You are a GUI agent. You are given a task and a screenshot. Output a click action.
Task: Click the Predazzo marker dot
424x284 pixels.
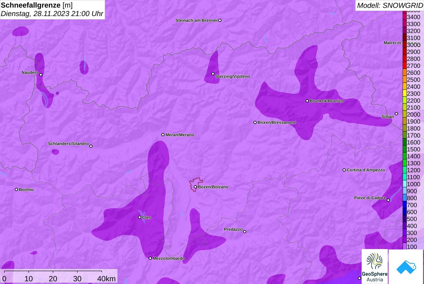(x=245, y=232)
